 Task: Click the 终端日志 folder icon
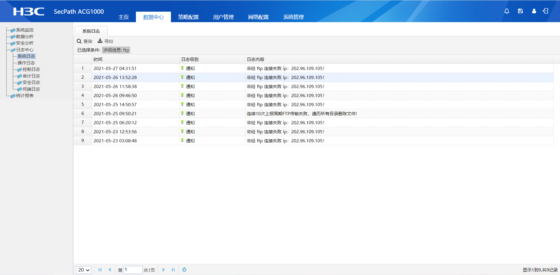tap(20, 90)
